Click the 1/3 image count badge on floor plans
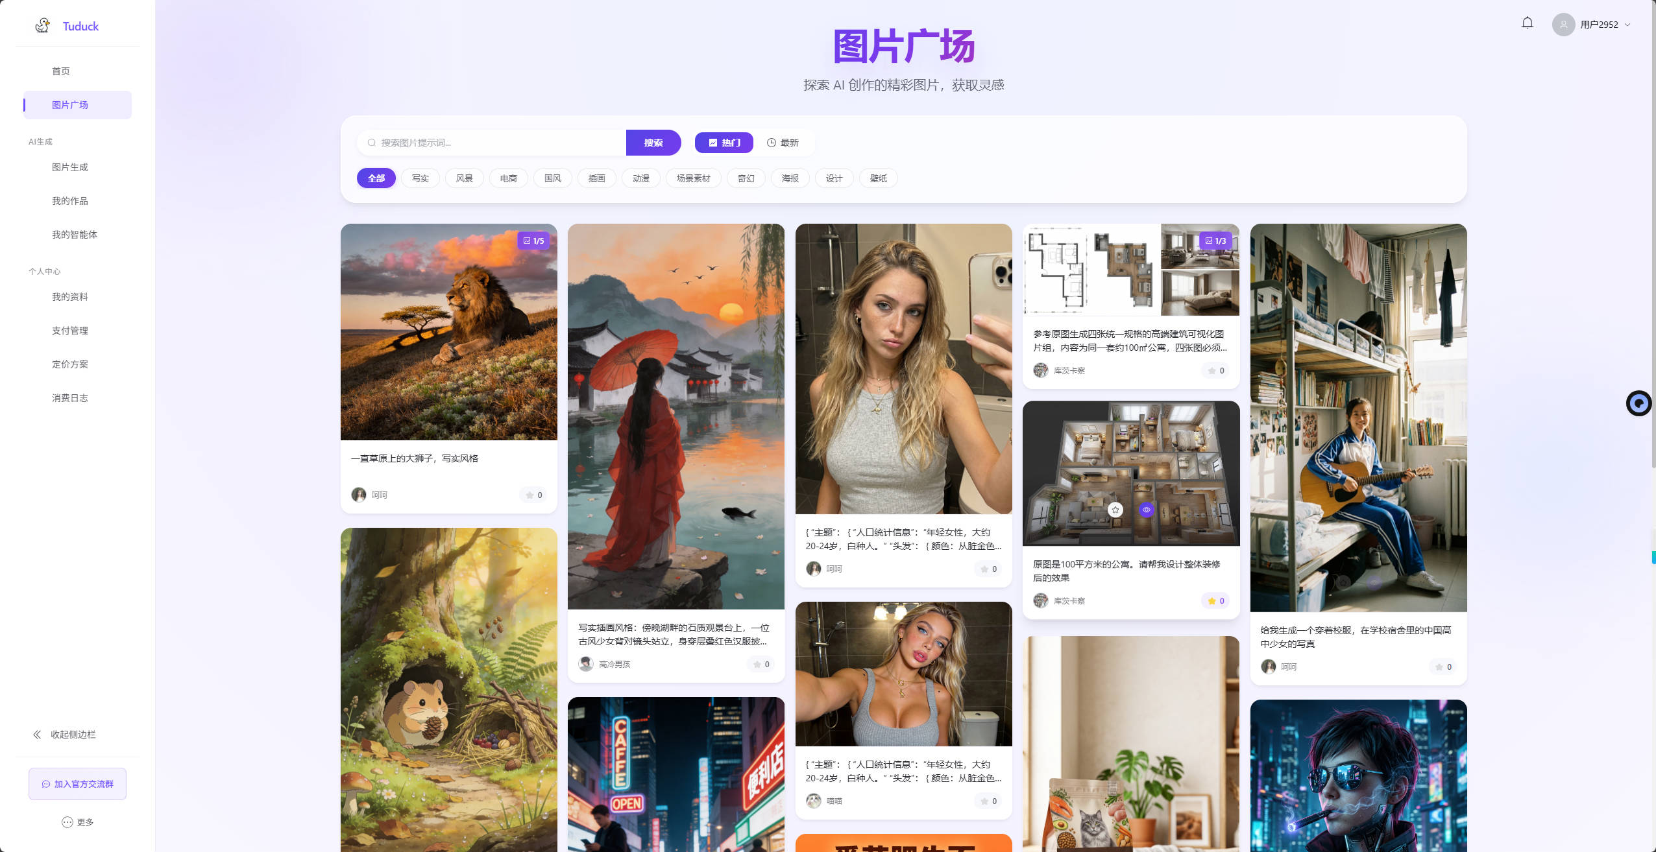 click(x=1215, y=241)
